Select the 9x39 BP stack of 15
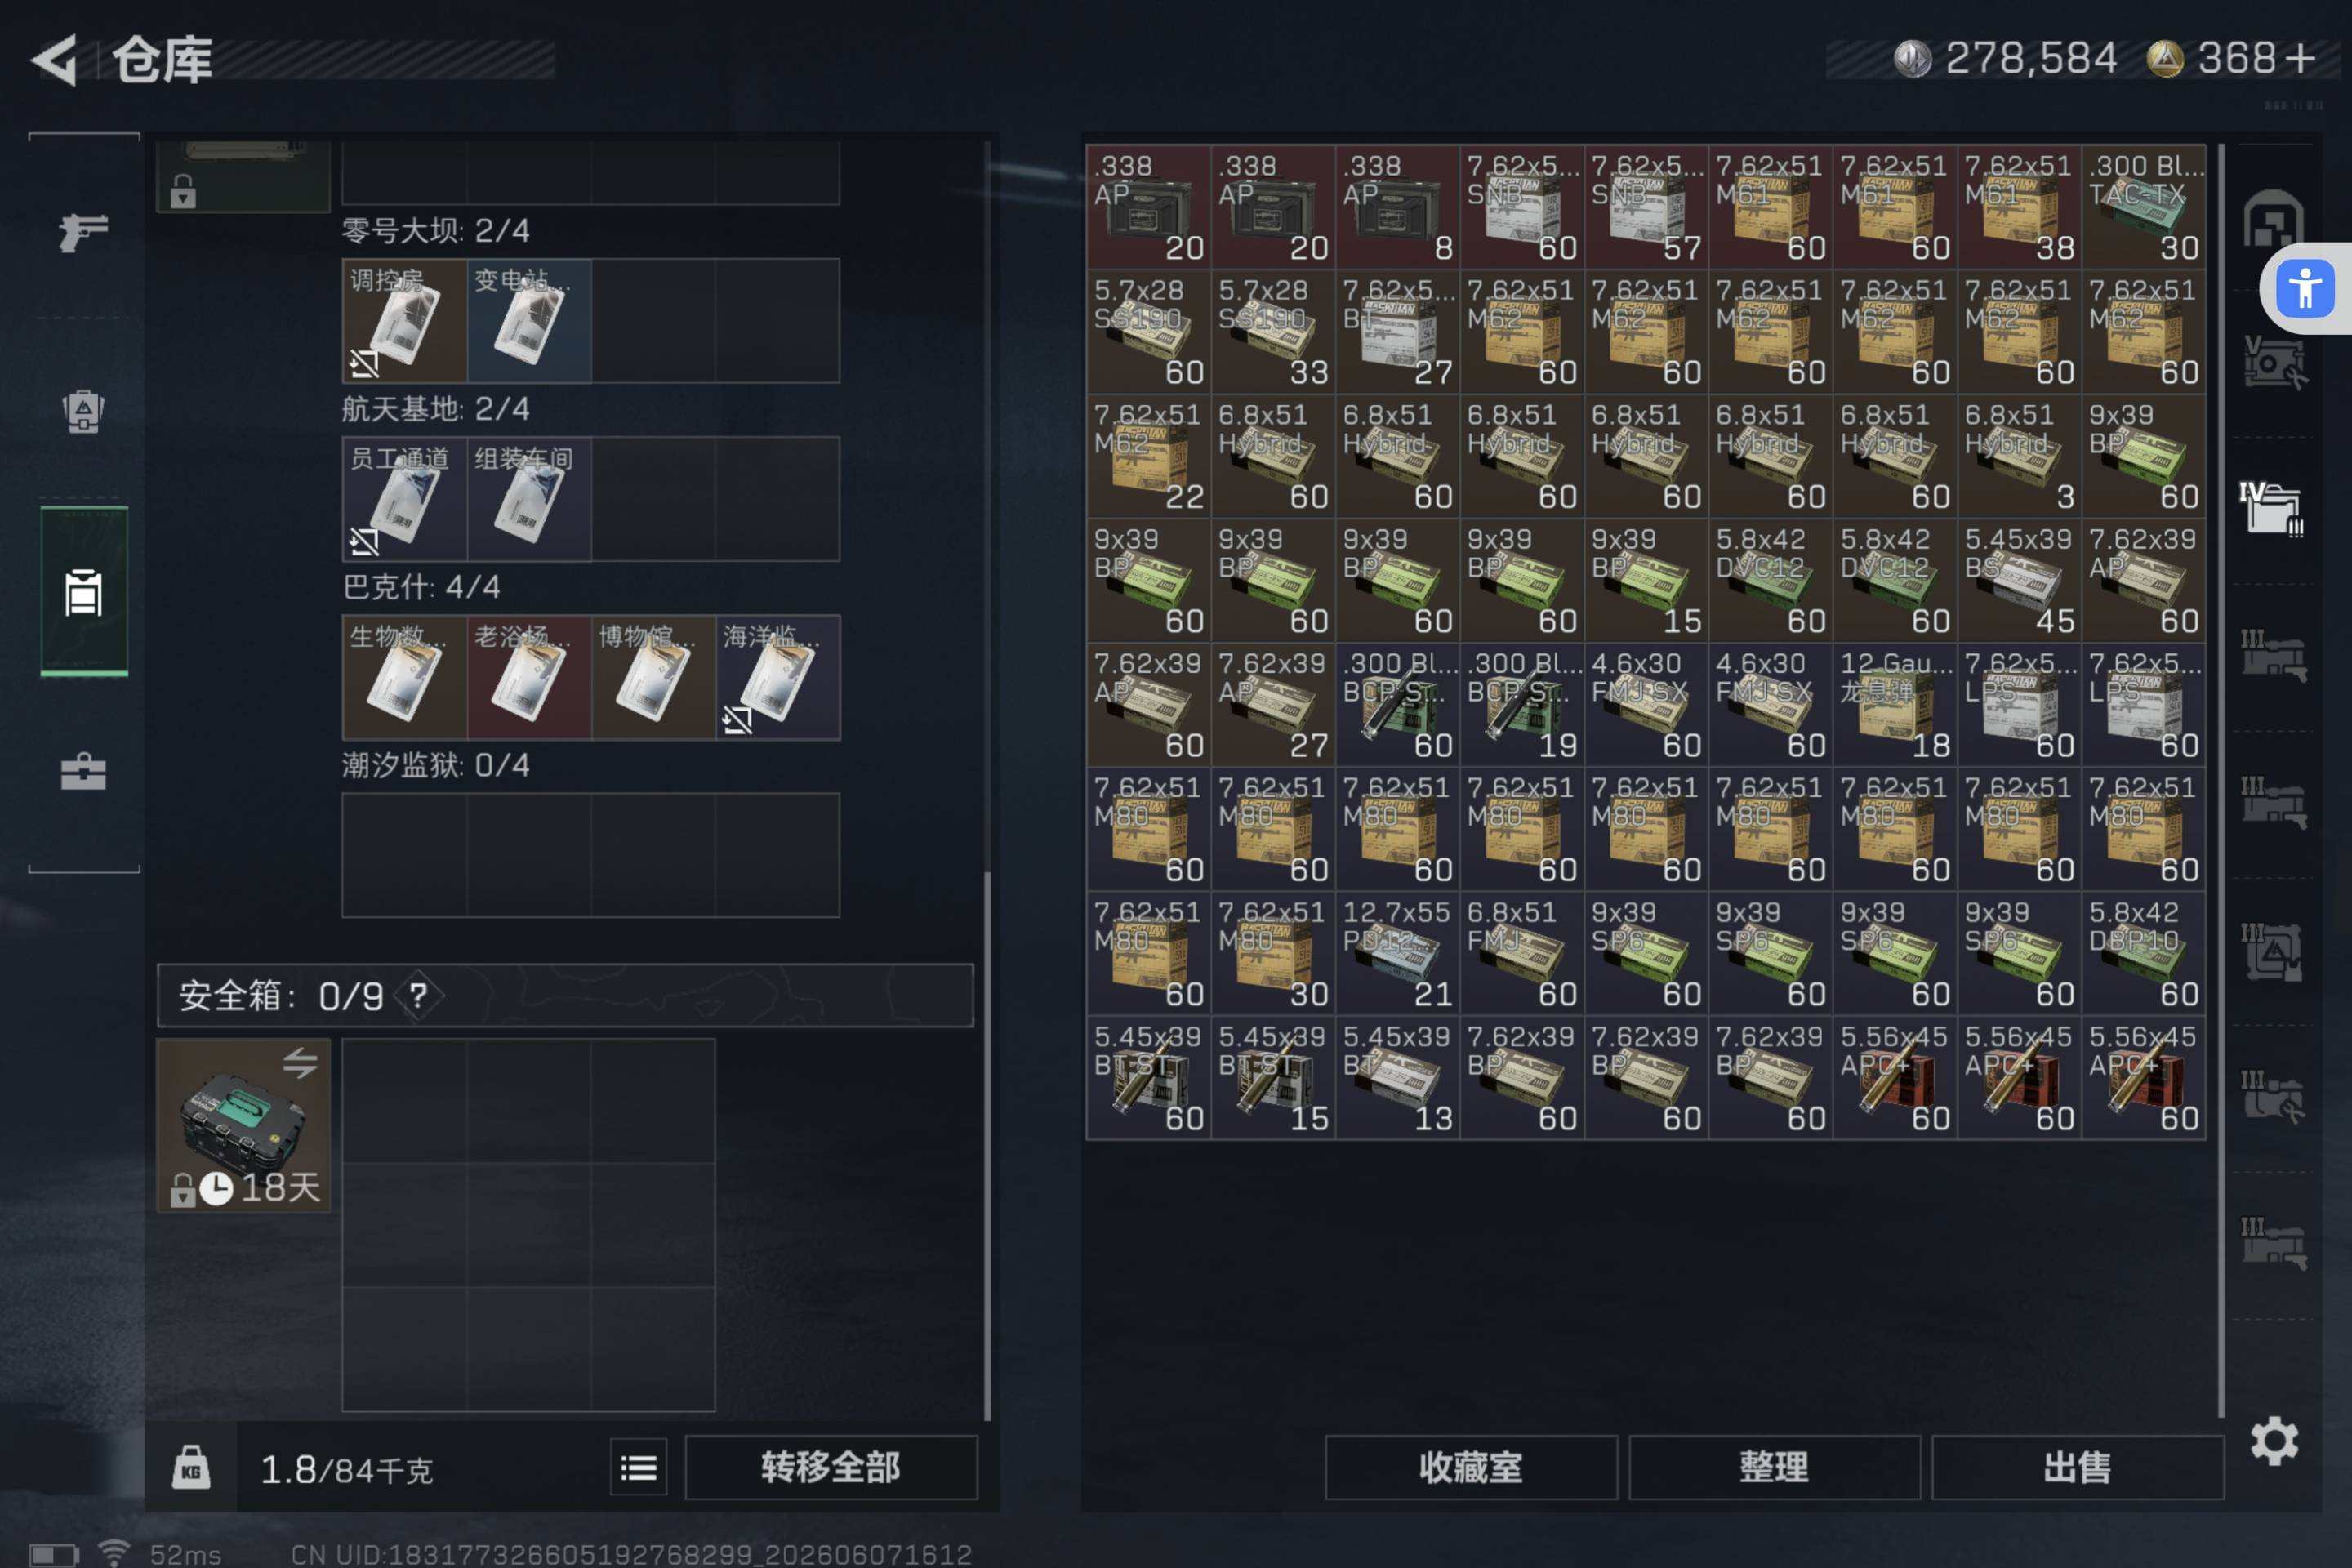The image size is (2352, 1568). tap(1646, 580)
